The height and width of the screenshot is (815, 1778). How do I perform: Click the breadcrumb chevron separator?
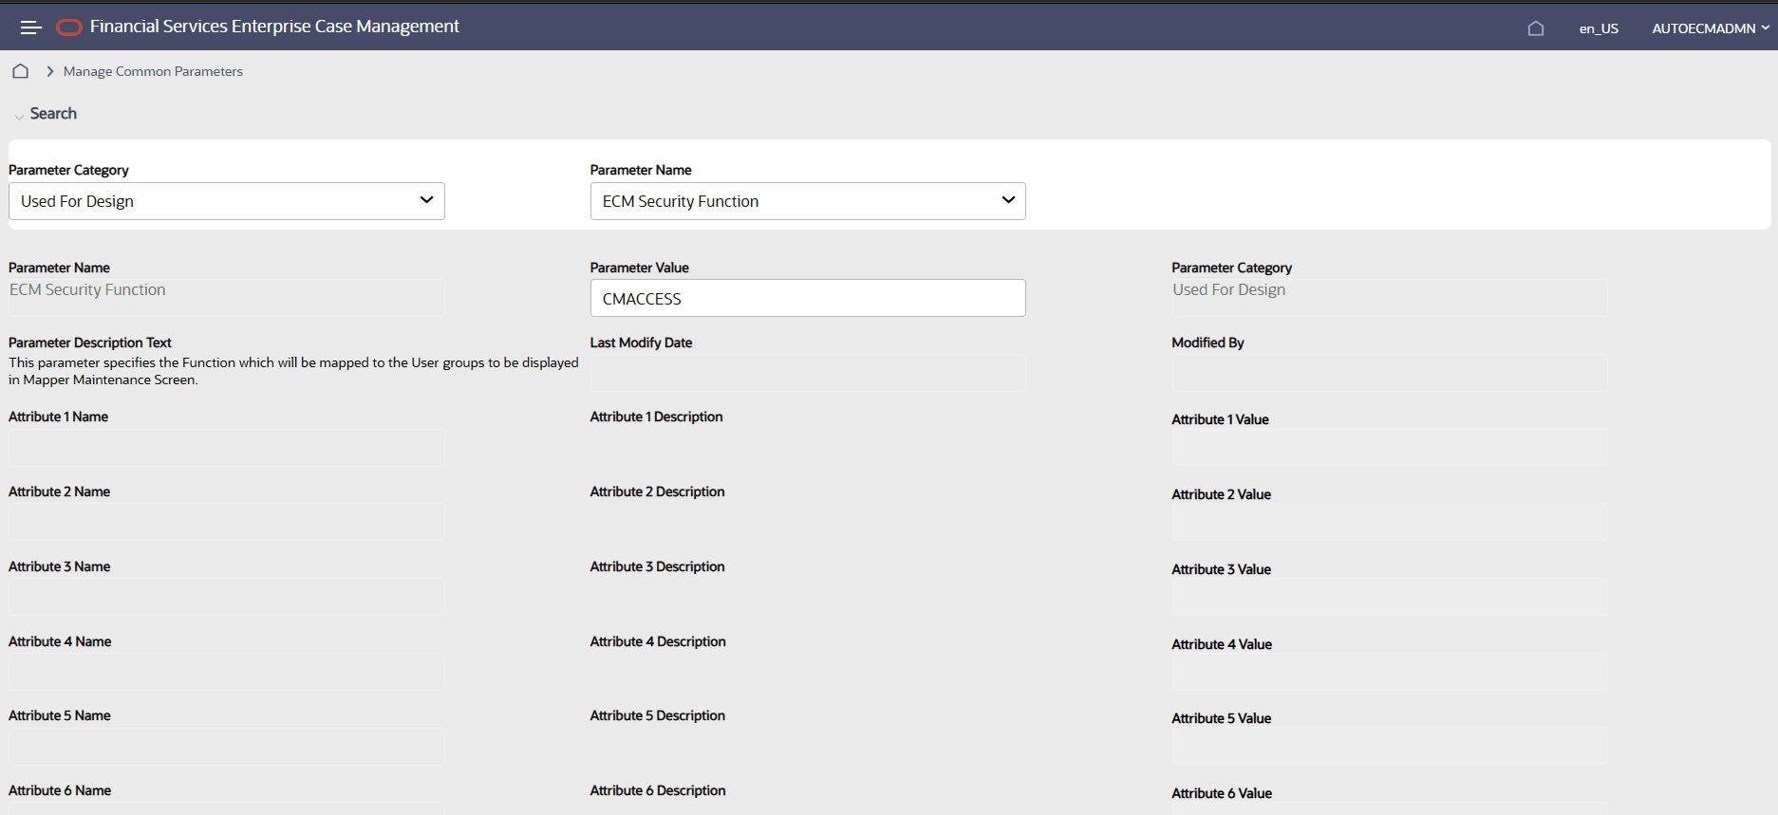click(50, 71)
